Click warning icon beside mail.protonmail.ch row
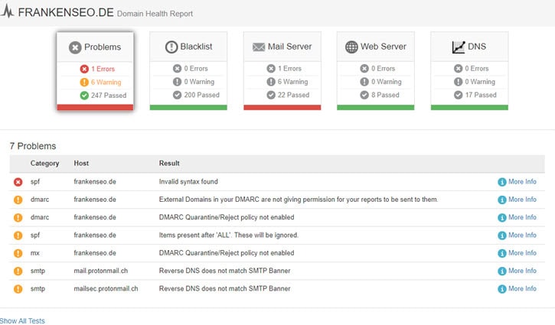 (x=18, y=271)
